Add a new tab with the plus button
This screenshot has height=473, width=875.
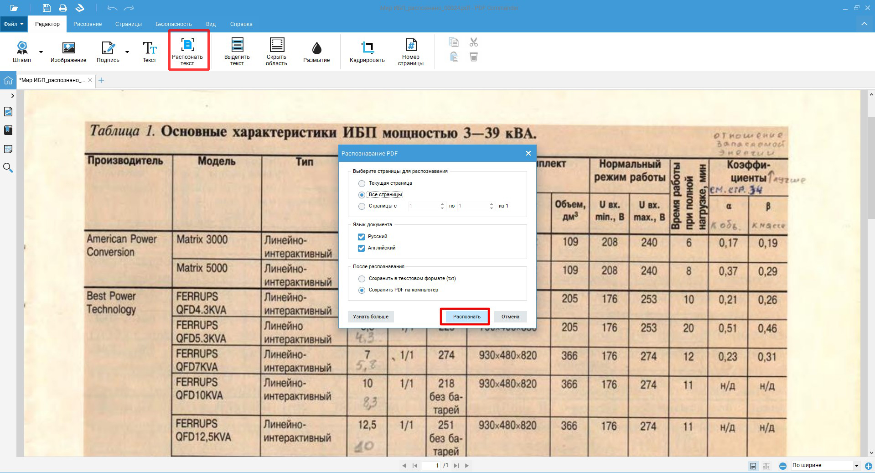coord(101,80)
